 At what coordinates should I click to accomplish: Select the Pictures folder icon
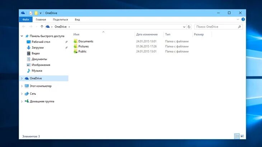click(75, 46)
